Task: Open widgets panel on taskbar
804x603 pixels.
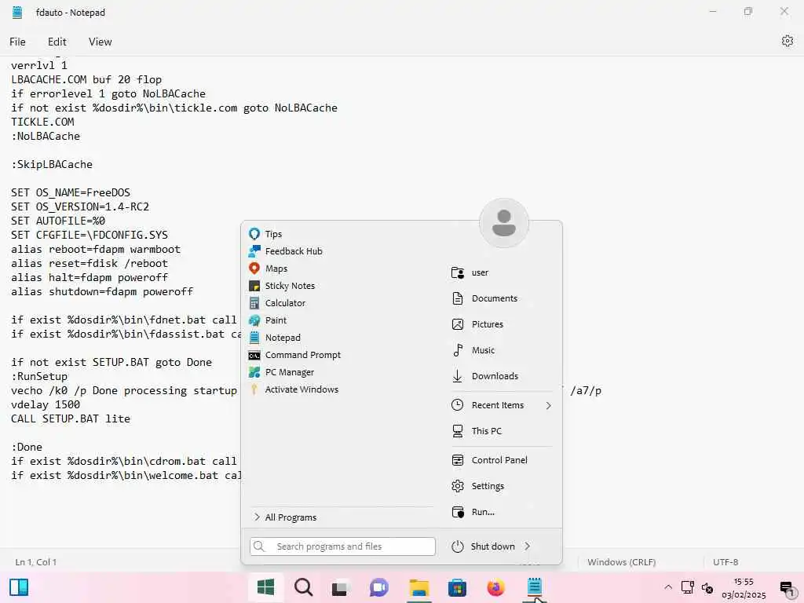Action: [x=19, y=587]
